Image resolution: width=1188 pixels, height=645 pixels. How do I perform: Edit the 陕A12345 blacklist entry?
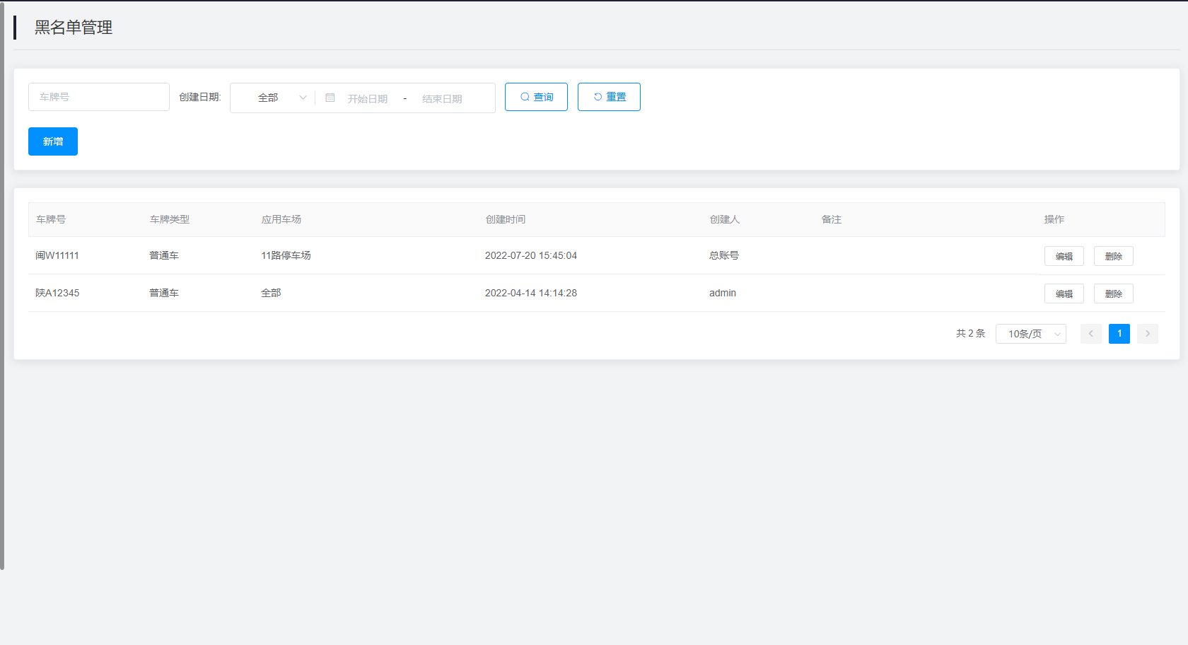[x=1064, y=294]
